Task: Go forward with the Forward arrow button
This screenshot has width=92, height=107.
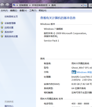Action: (x=7, y=5)
